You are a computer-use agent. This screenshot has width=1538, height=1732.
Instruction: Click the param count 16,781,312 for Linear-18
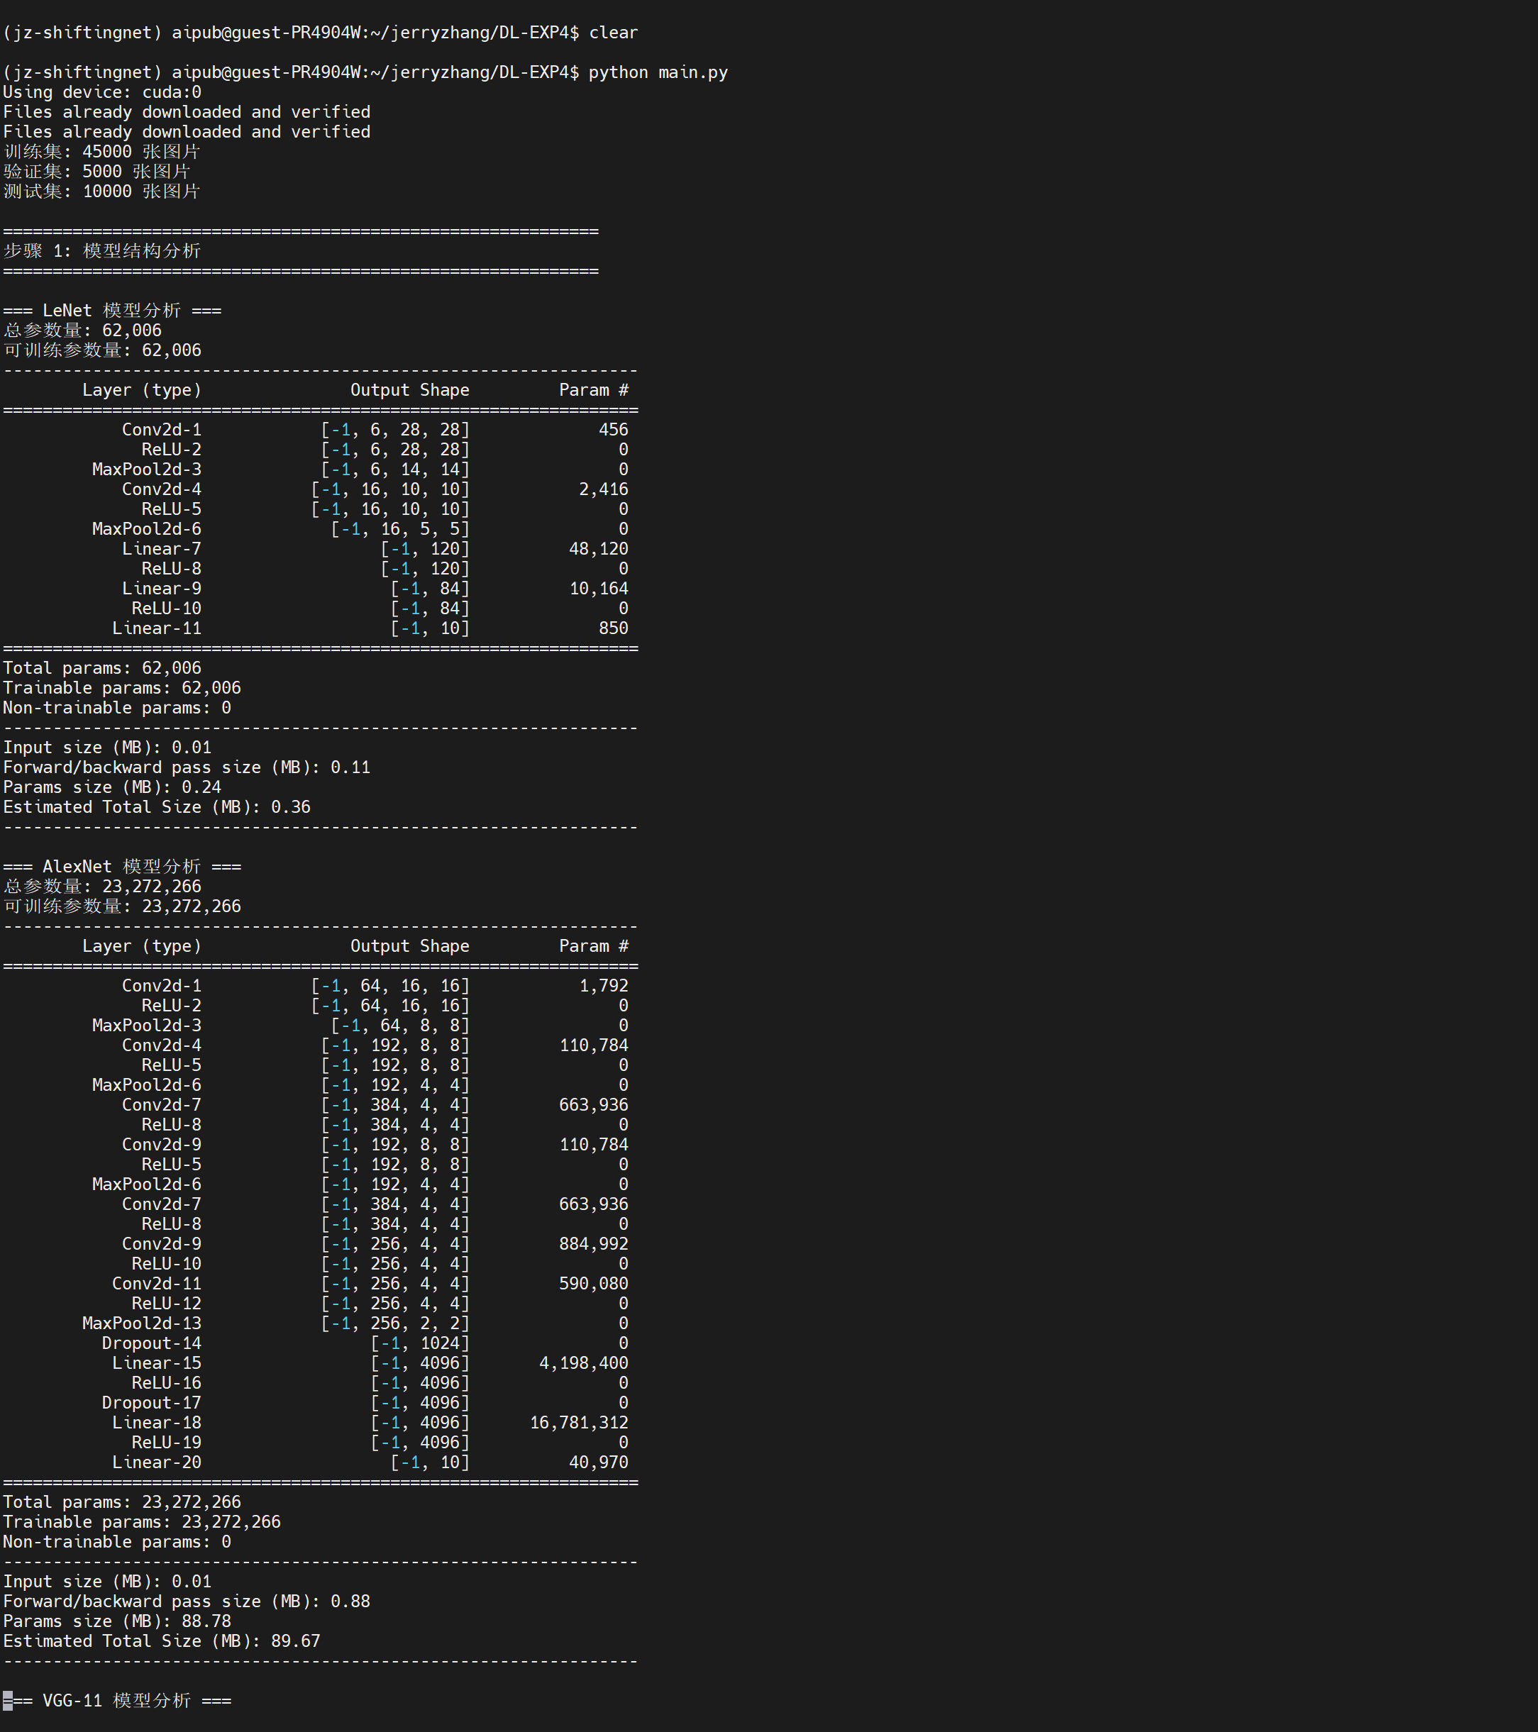[x=579, y=1423]
